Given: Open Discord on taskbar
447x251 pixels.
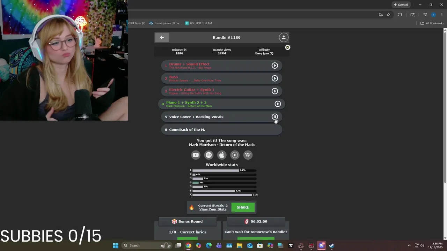Looking at the screenshot, I should tap(321, 245).
